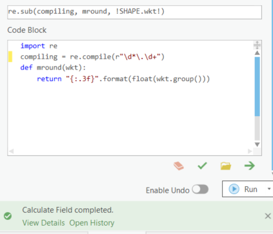Click the yellow line marker in code gutter
273x234 pixels.
point(10,57)
